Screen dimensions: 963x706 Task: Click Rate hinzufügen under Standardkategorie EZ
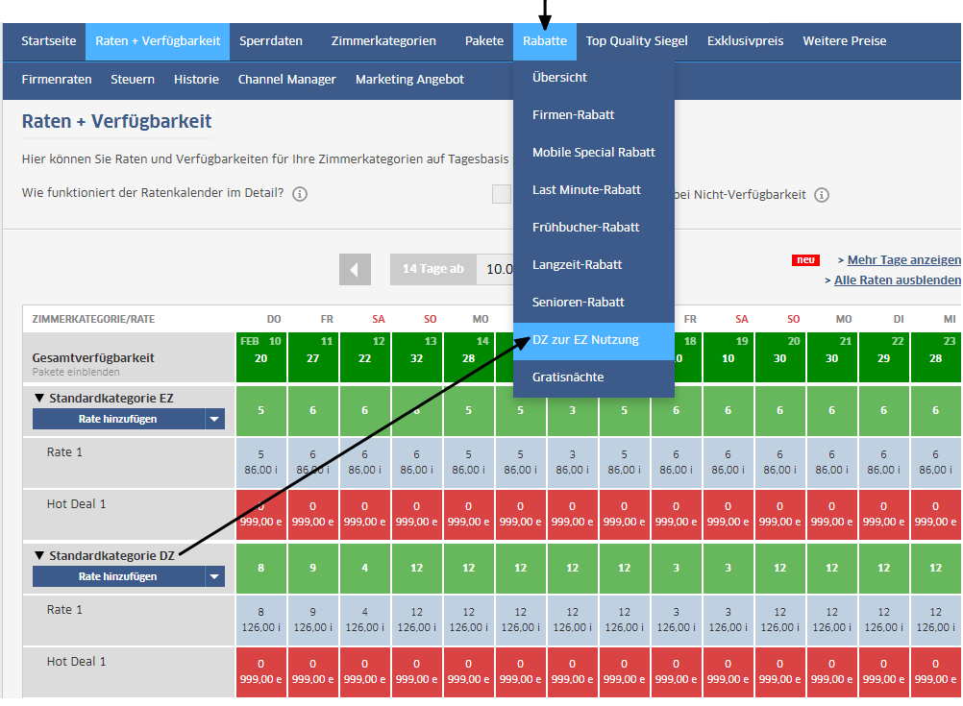click(118, 419)
